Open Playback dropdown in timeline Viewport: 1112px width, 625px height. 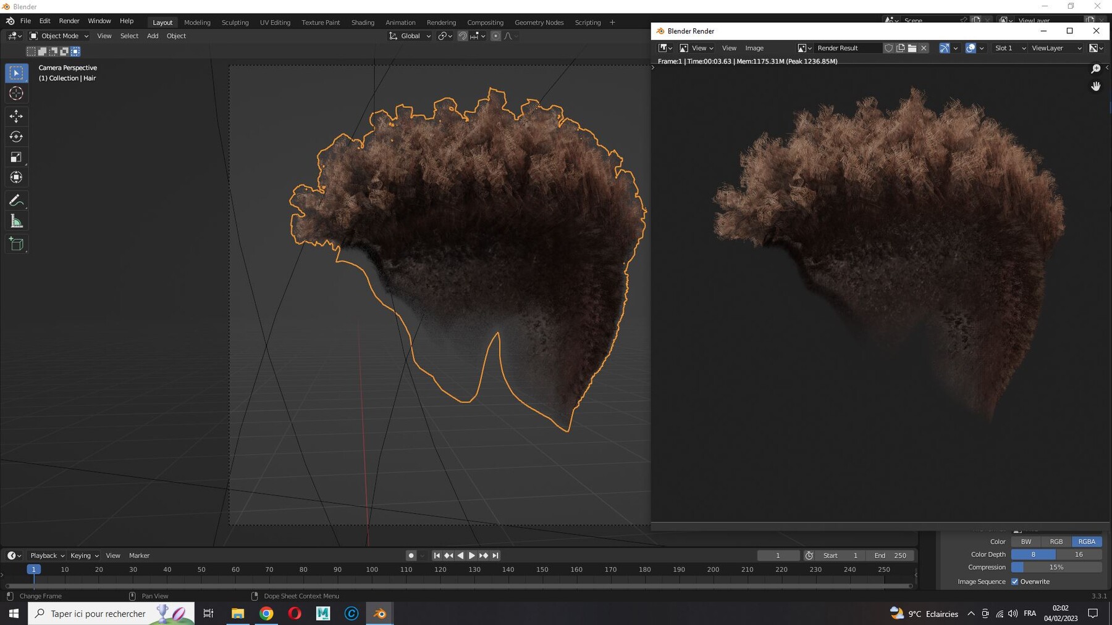pyautogui.click(x=48, y=556)
